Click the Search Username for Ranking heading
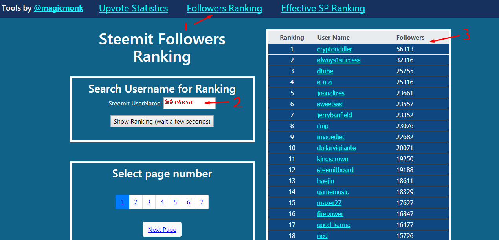 pos(162,89)
